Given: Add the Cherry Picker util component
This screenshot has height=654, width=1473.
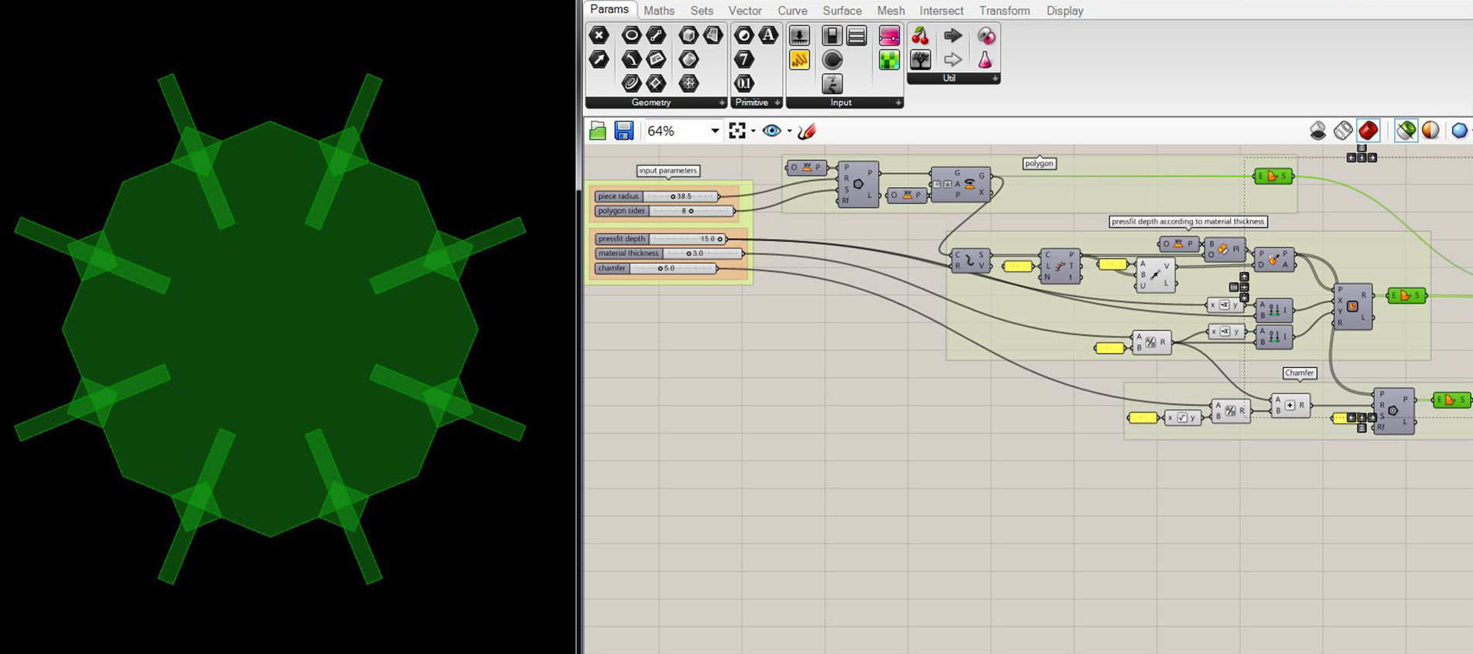Looking at the screenshot, I should (x=920, y=35).
